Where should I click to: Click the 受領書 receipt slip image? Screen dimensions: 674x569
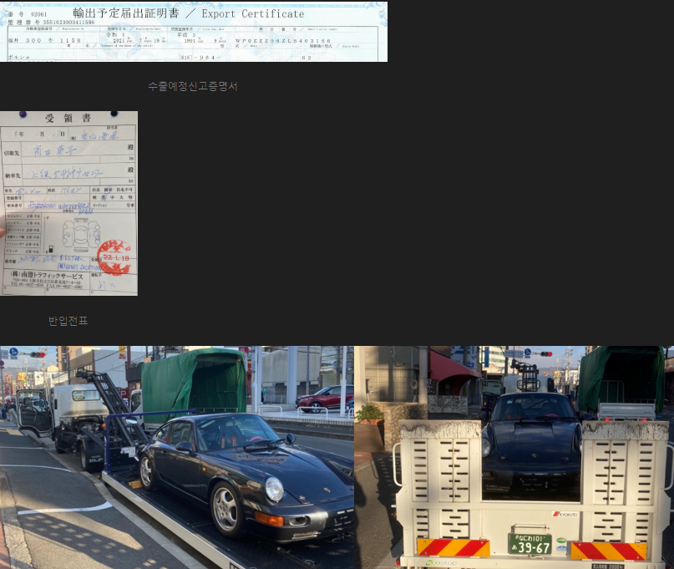point(68,203)
